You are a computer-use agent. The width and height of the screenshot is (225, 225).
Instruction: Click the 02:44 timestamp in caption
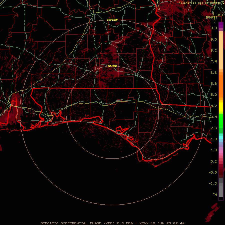(x=179, y=223)
